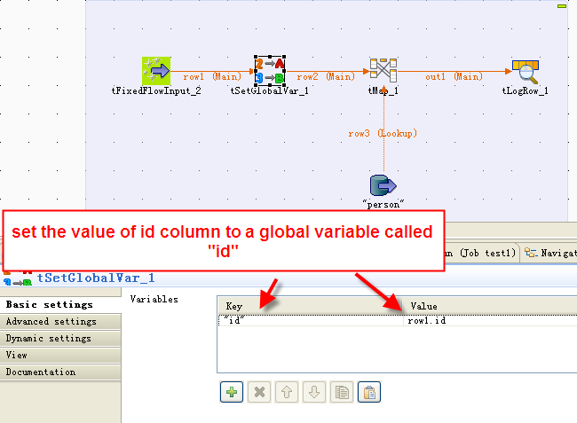Screen dimensions: 577x423
Task: Select the tMap_1 component icon
Action: click(383, 70)
